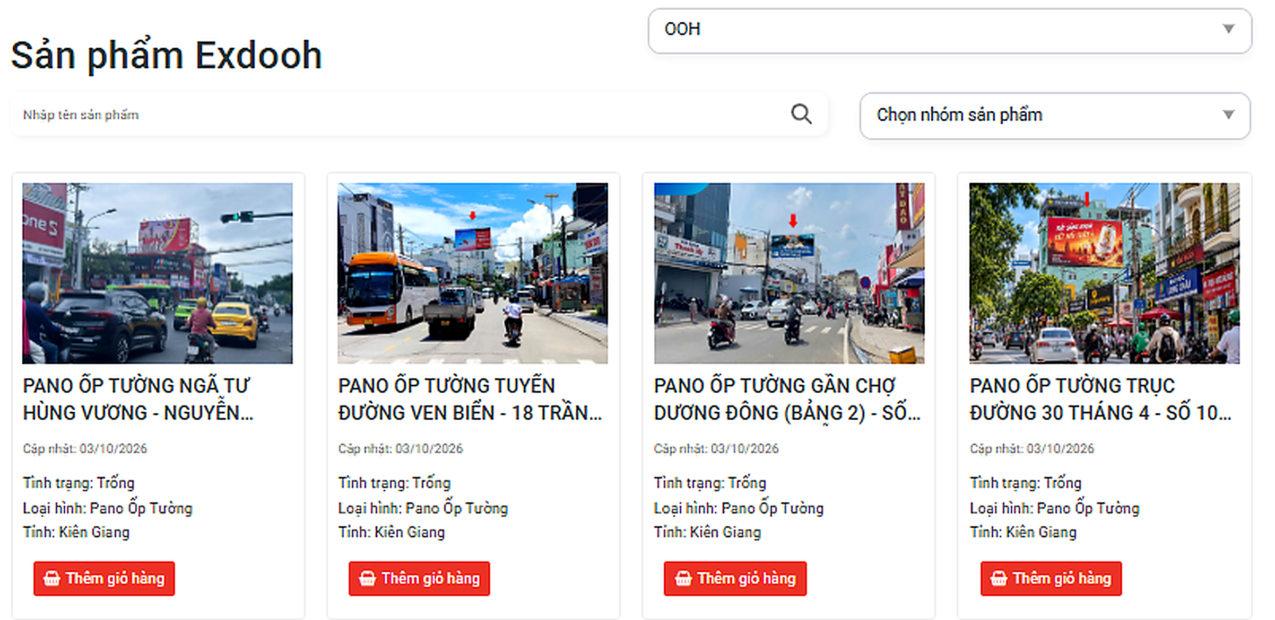This screenshot has width=1275, height=620.
Task: Open title PANO ỐP TƯỜNG TUYẾN ĐƯỜNG VEN BIỂN
Action: pos(471,399)
